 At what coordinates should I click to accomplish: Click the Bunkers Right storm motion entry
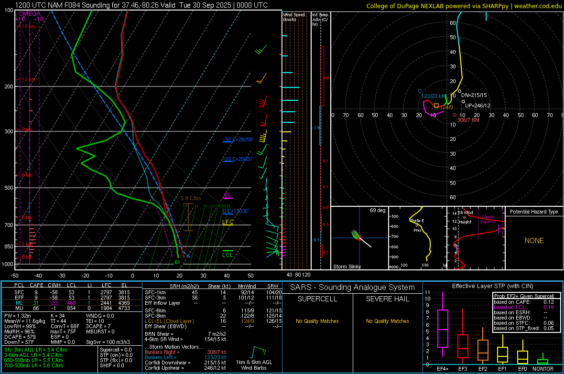(185, 352)
